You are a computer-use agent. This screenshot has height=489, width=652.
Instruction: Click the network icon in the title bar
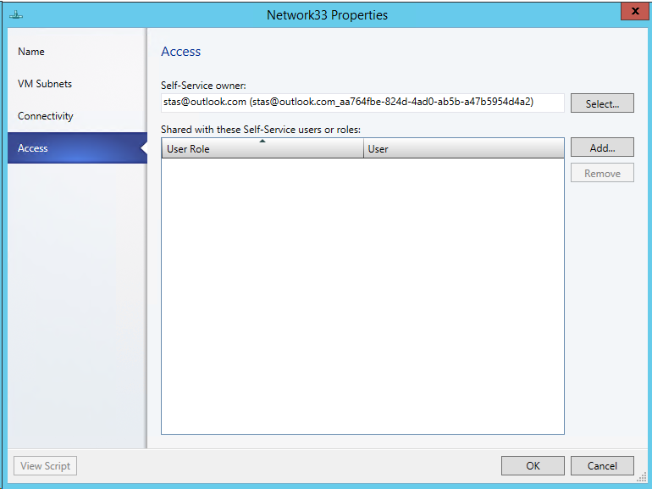16,14
